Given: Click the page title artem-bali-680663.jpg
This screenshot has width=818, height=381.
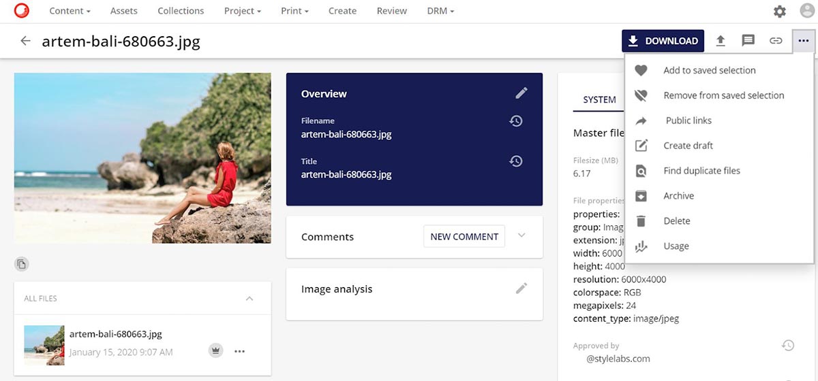Looking at the screenshot, I should coord(121,42).
